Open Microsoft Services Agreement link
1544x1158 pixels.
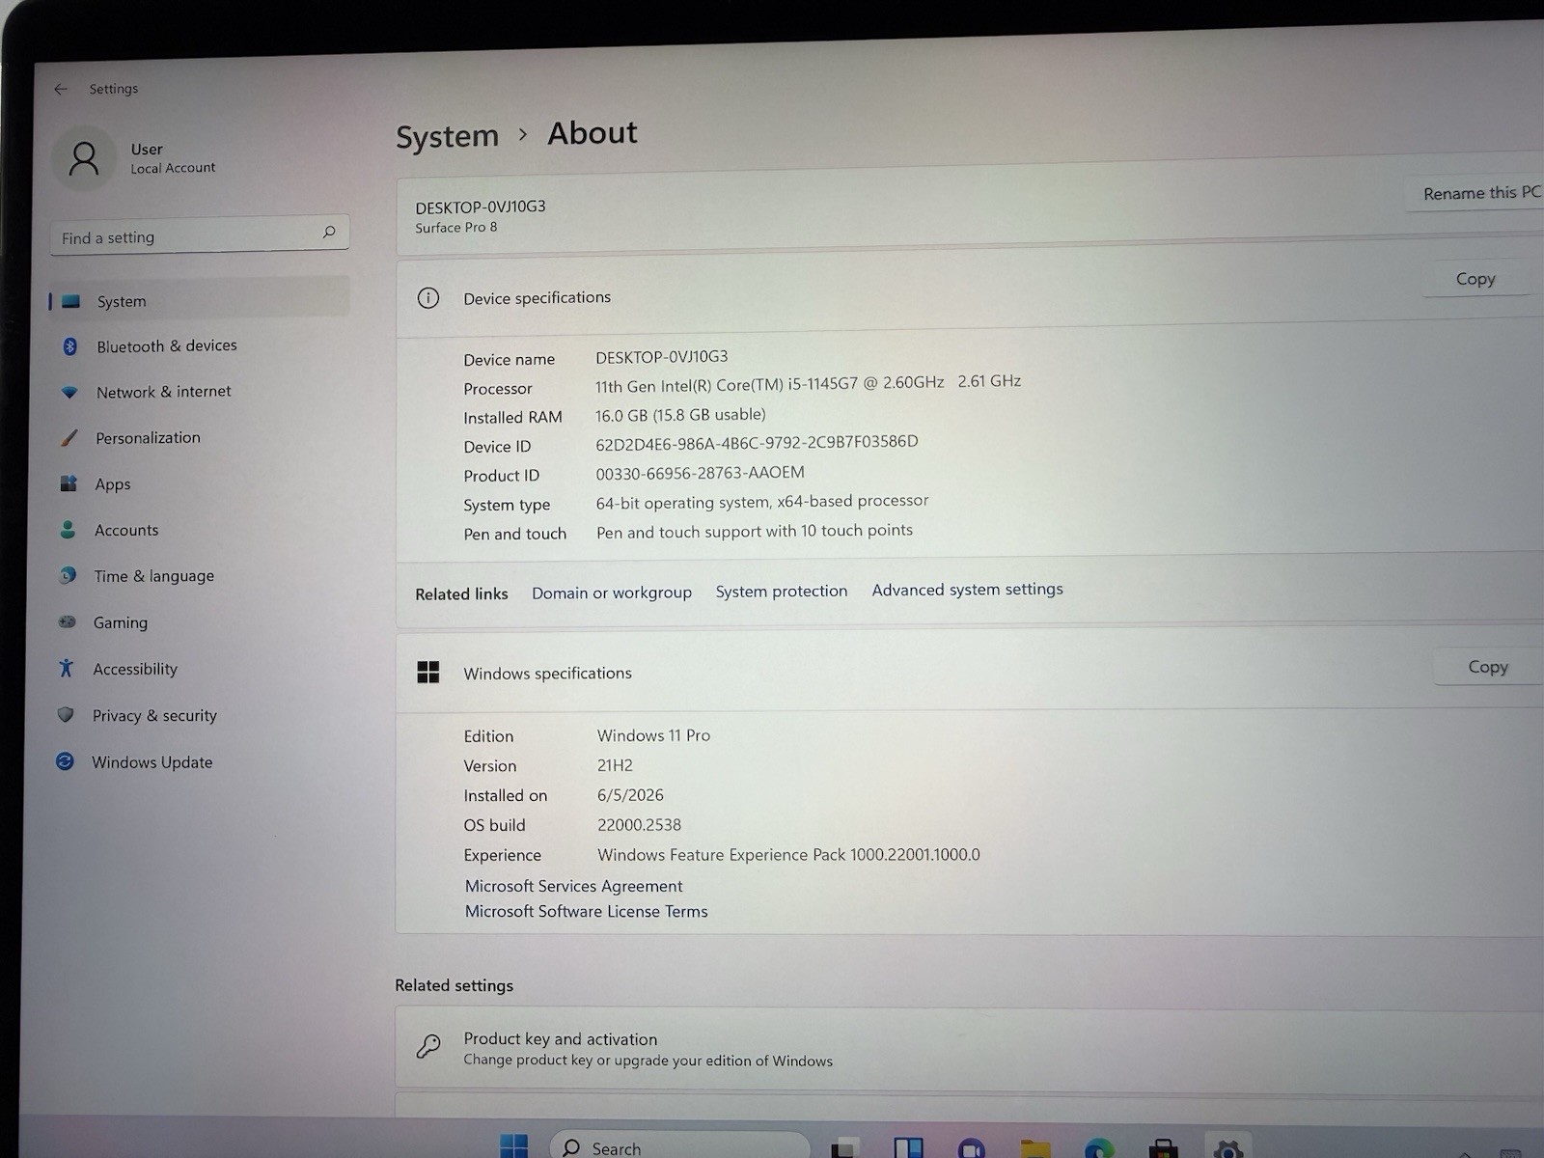573,886
